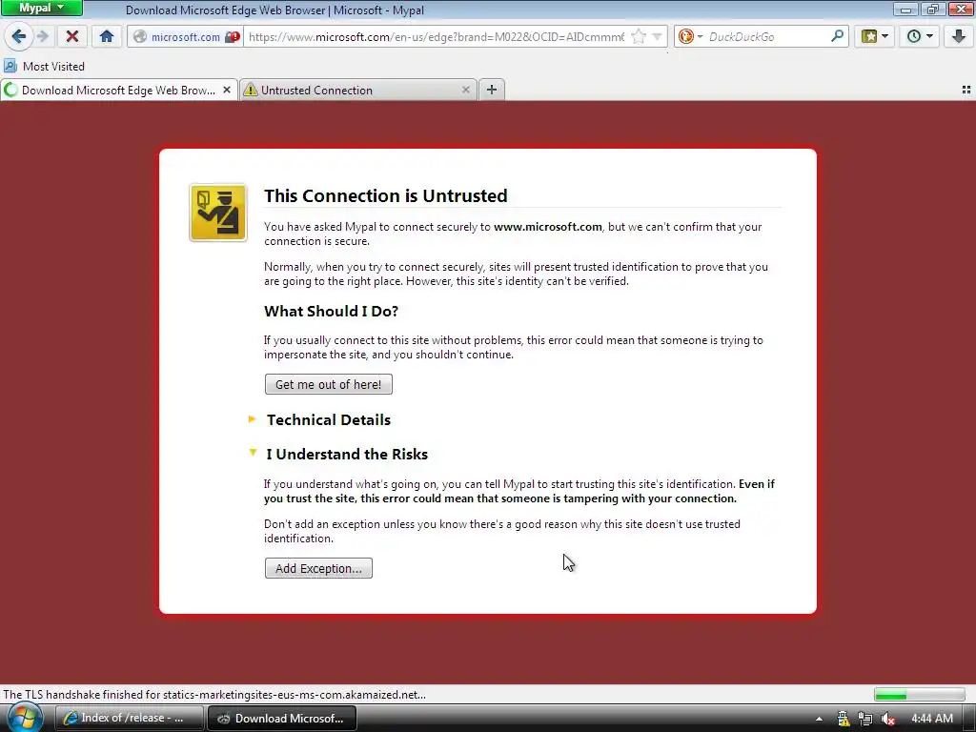The width and height of the screenshot is (976, 732).
Task: Click bold www.microsoft.com text in message
Action: pyautogui.click(x=548, y=227)
